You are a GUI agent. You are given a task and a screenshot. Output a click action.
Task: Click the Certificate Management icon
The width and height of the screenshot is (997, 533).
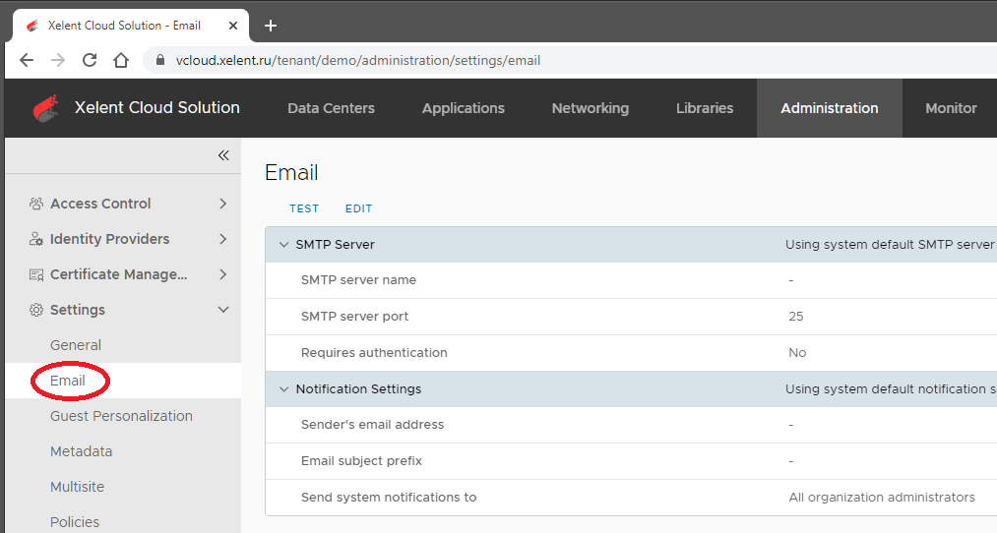[x=36, y=274]
